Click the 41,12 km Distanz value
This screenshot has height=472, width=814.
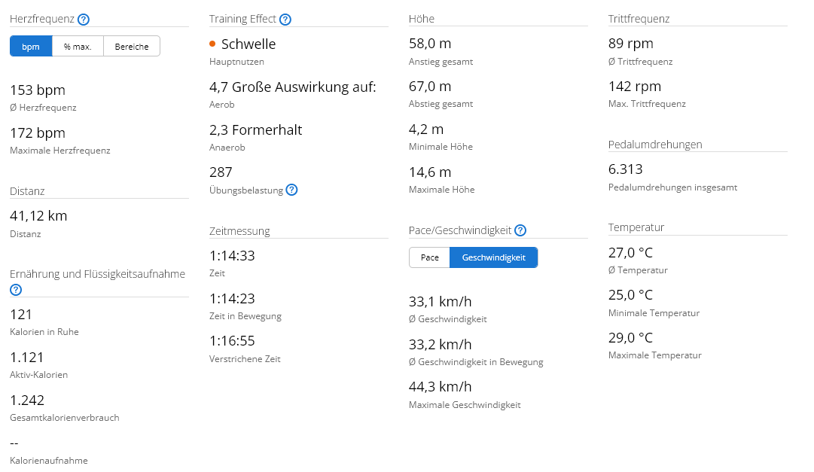tap(38, 216)
